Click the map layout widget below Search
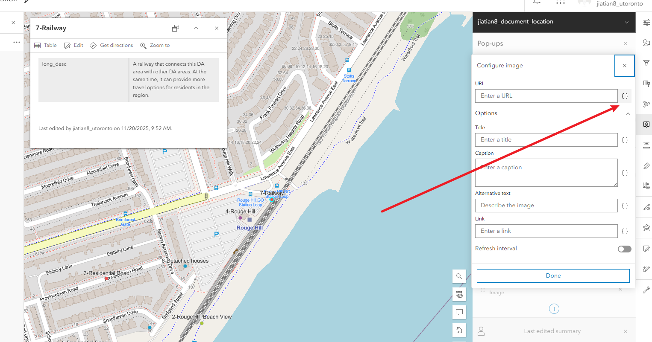 click(459, 294)
